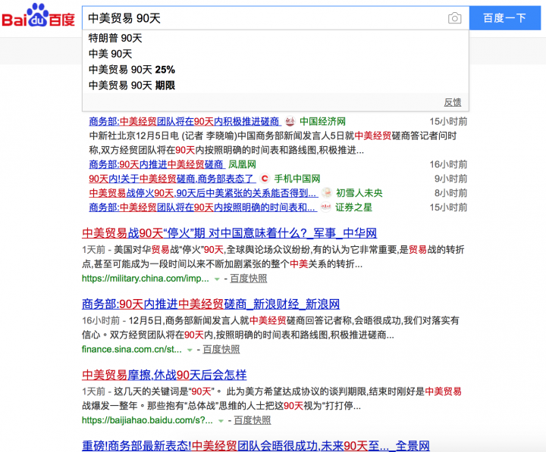
Task: Open result 重磅!商务部最新表态 全景网
Action: point(256,445)
